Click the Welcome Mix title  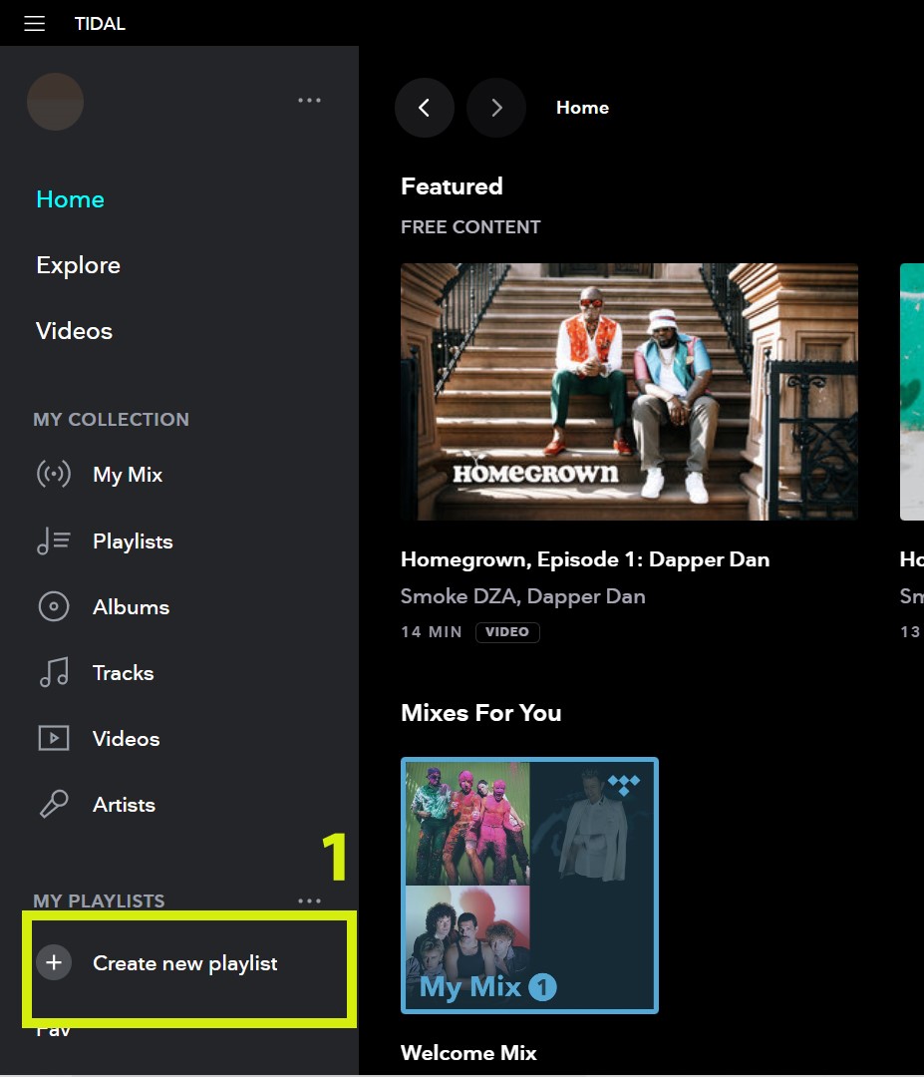pos(468,1053)
